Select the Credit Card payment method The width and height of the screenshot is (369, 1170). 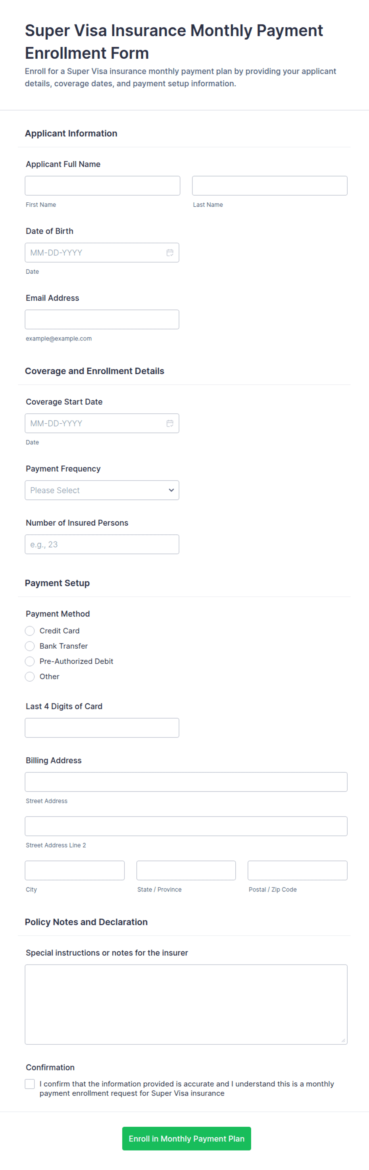tap(30, 631)
